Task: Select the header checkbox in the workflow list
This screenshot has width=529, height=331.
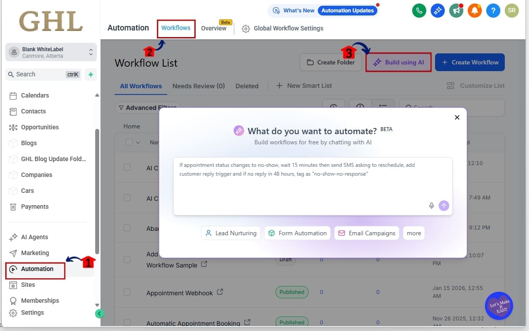Action: (130, 142)
